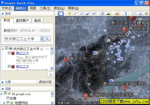Viewport: 150px width, 105px height.
Task: Add a path using the toolbar icon
Action: point(82,13)
